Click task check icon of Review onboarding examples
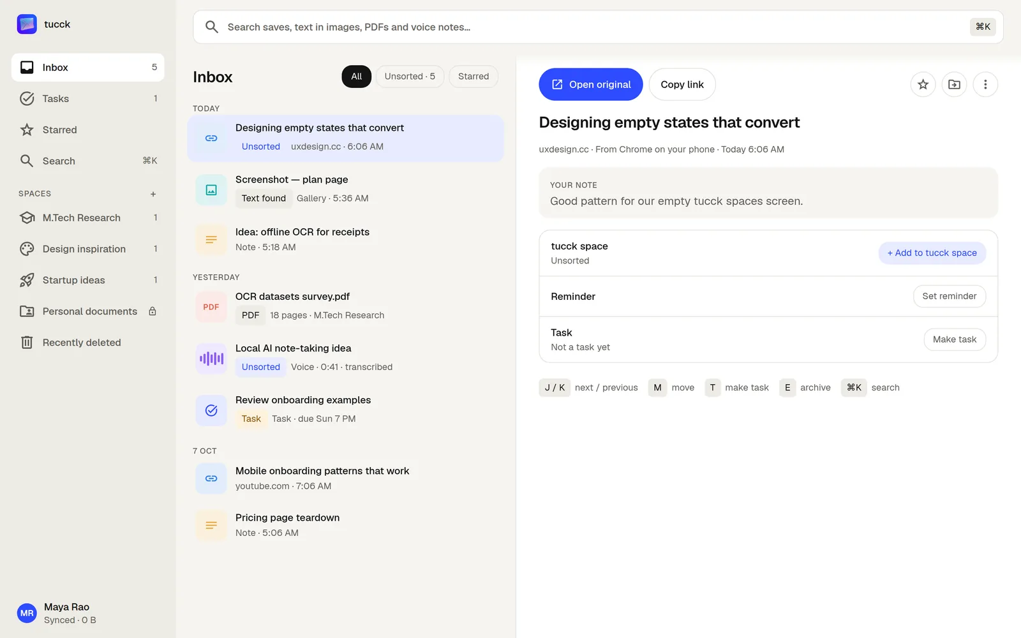The width and height of the screenshot is (1021, 638). pyautogui.click(x=211, y=411)
